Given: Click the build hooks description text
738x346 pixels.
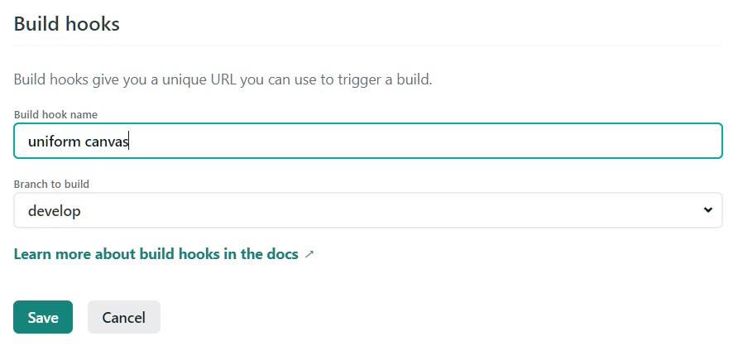Looking at the screenshot, I should [x=223, y=80].
